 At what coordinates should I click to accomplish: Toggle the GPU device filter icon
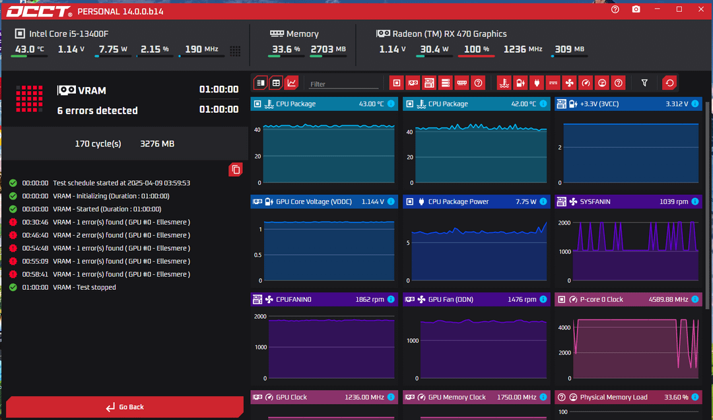click(x=413, y=83)
